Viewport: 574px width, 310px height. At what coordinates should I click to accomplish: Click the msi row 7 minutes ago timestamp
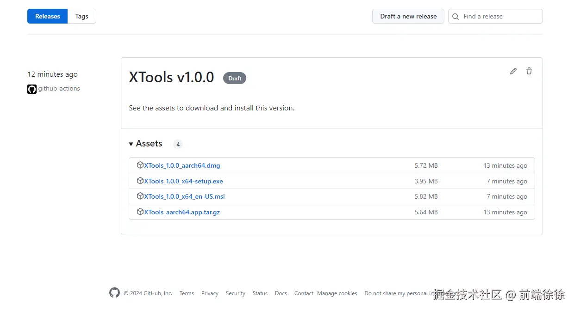(507, 196)
